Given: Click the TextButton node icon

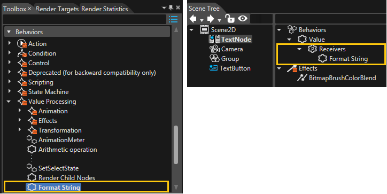Looking at the screenshot, I should [213, 68].
